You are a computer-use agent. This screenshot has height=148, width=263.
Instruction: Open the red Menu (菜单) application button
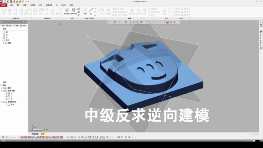click(x=3, y=5)
